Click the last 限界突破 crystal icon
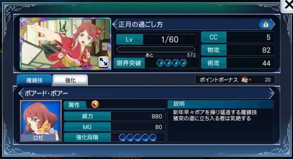 pyautogui.click(x=183, y=63)
